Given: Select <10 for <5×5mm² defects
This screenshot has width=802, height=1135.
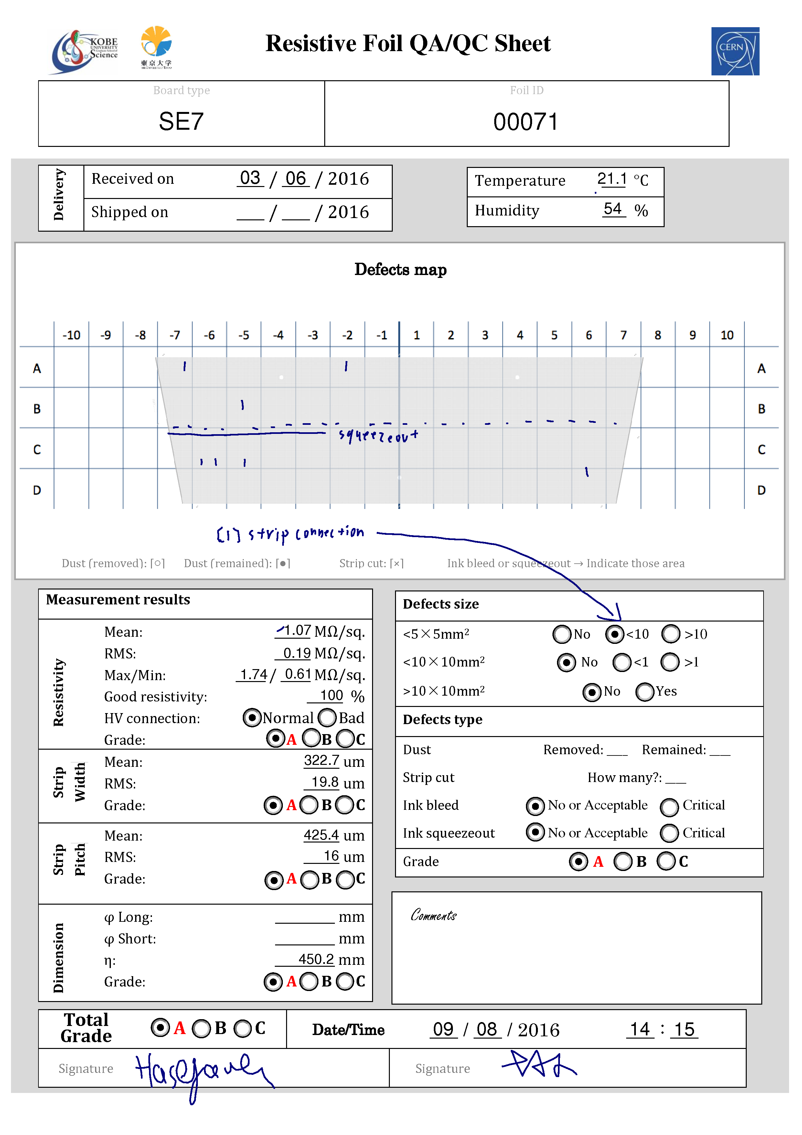Looking at the screenshot, I should click(x=615, y=634).
